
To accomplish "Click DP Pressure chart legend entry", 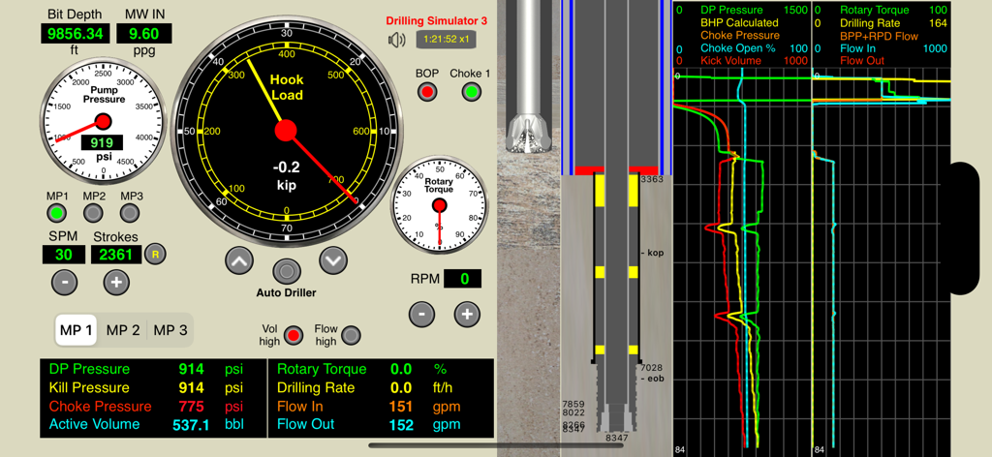I will (x=732, y=10).
